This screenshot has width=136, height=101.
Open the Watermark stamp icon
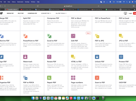25,57
